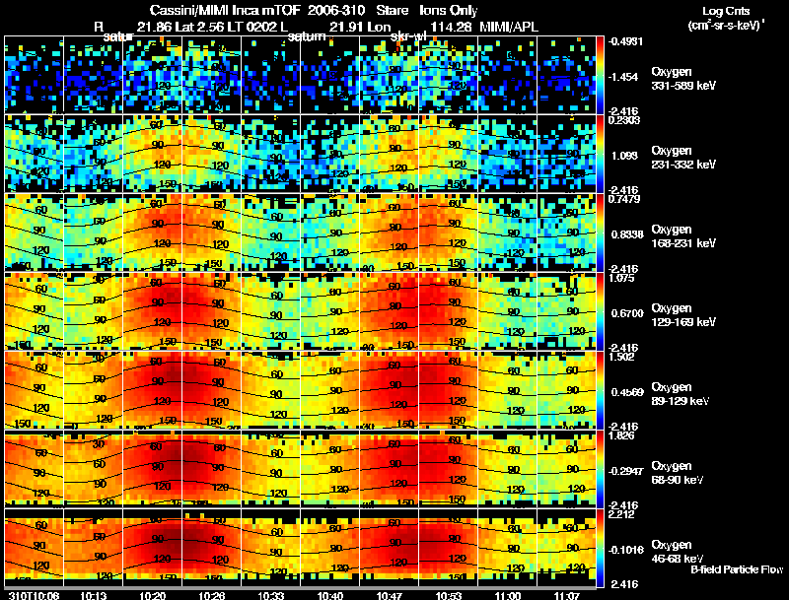Screen dimensions: 789x600
Task: Click color bar beside Oxygen 129-169 keV
Action: [600, 311]
